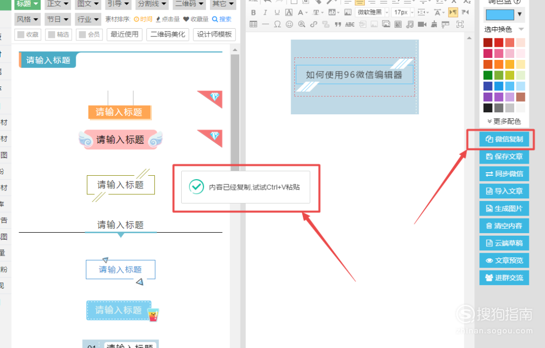
Task: Insert music with the note icon
Action: 410,24
